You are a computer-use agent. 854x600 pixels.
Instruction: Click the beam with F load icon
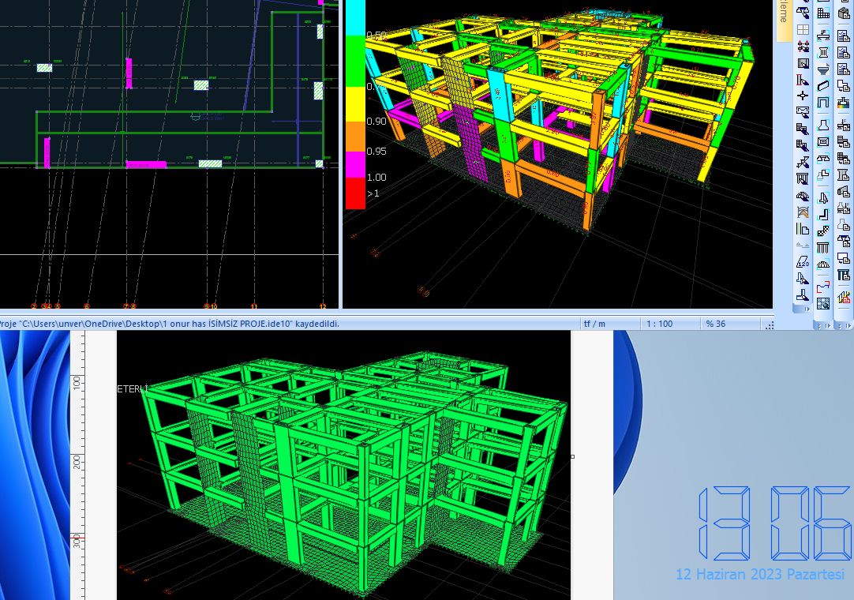(823, 36)
